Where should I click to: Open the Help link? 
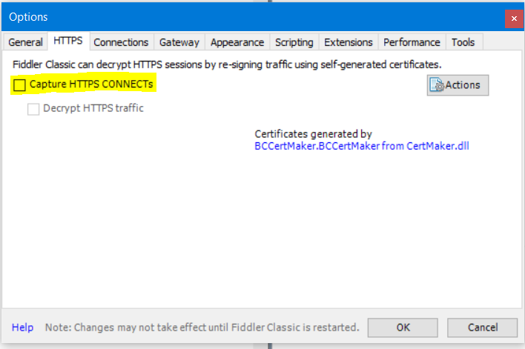[x=22, y=327]
